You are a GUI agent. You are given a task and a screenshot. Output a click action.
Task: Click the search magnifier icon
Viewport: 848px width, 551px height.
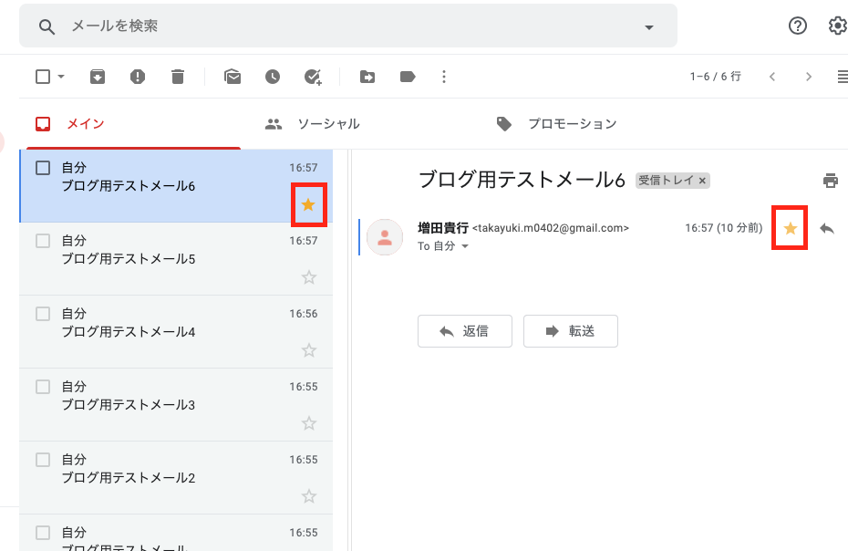pyautogui.click(x=47, y=26)
